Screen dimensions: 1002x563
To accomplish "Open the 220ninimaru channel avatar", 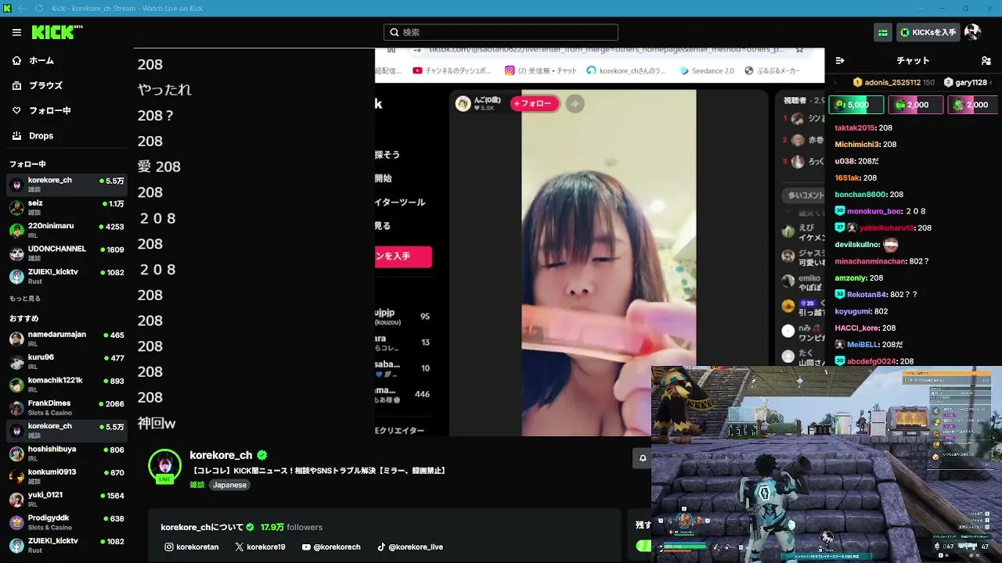I will click(16, 230).
